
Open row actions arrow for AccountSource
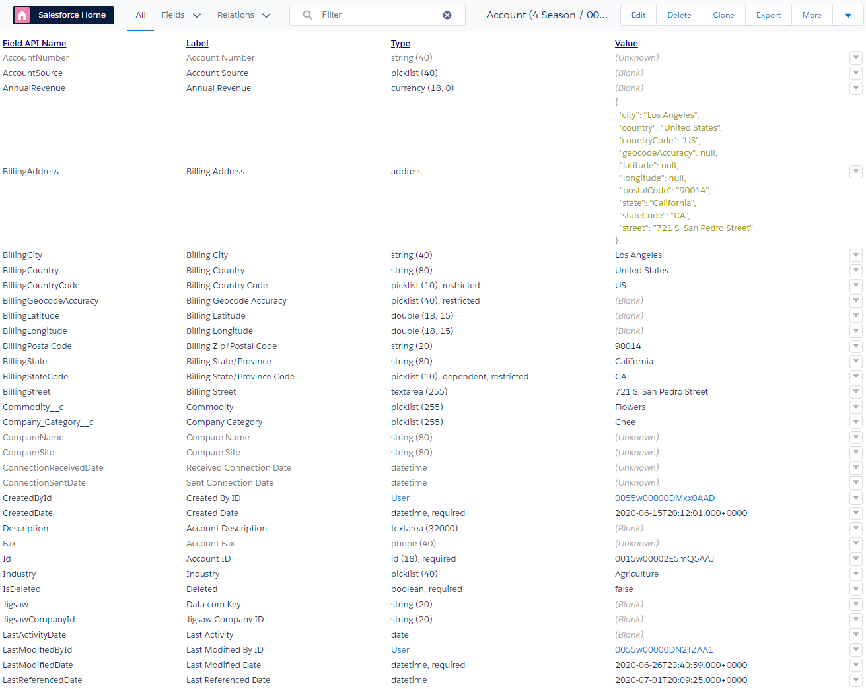[x=856, y=73]
